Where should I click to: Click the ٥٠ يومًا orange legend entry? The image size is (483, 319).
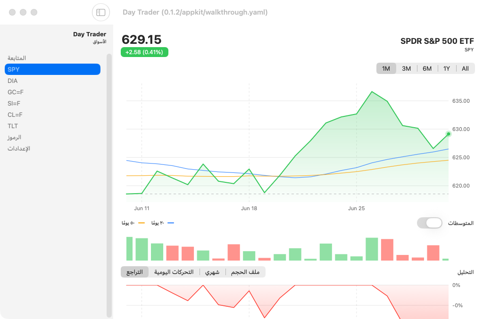(x=133, y=223)
